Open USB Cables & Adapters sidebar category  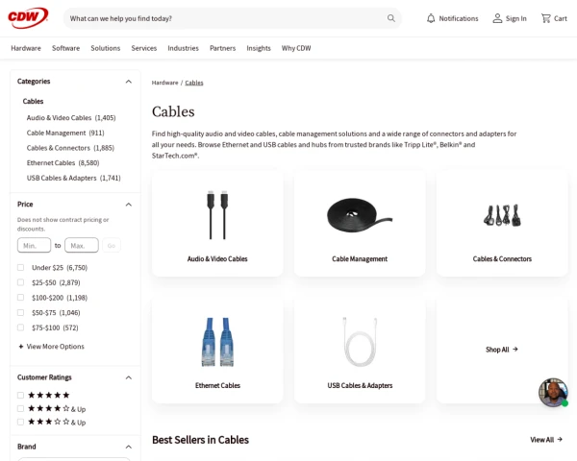click(74, 178)
